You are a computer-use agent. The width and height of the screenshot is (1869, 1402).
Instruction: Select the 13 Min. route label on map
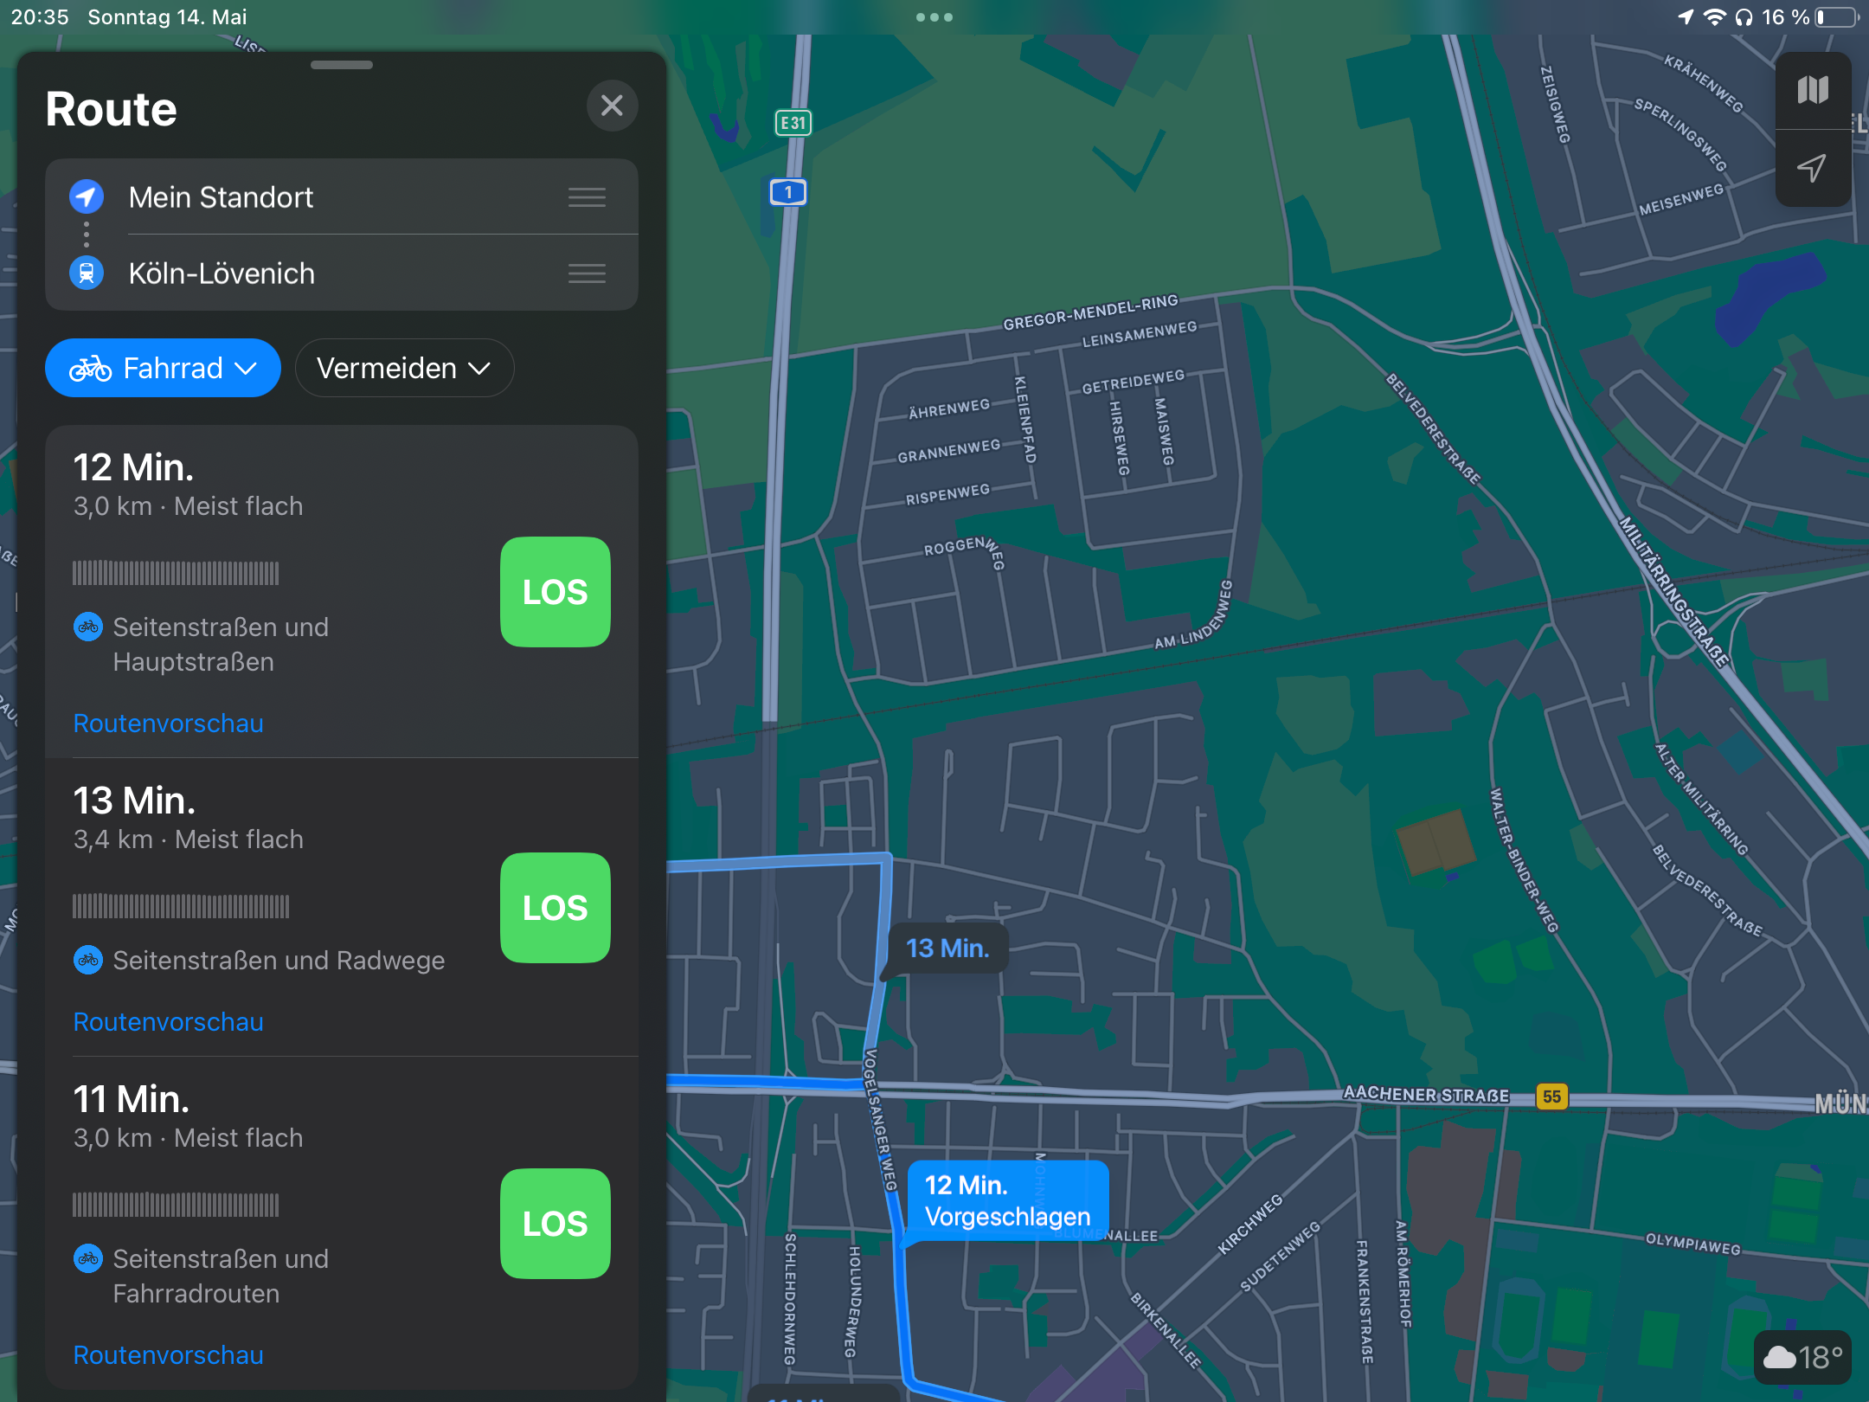(947, 949)
